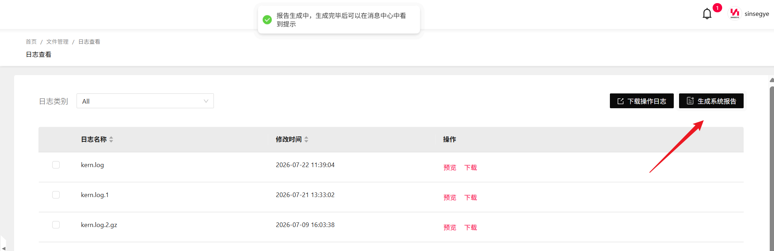Click the collapse arrow at bottom-left corner
774x251 pixels.
3,248
